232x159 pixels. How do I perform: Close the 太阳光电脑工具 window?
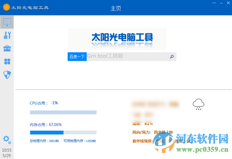pyautogui.click(x=228, y=3)
